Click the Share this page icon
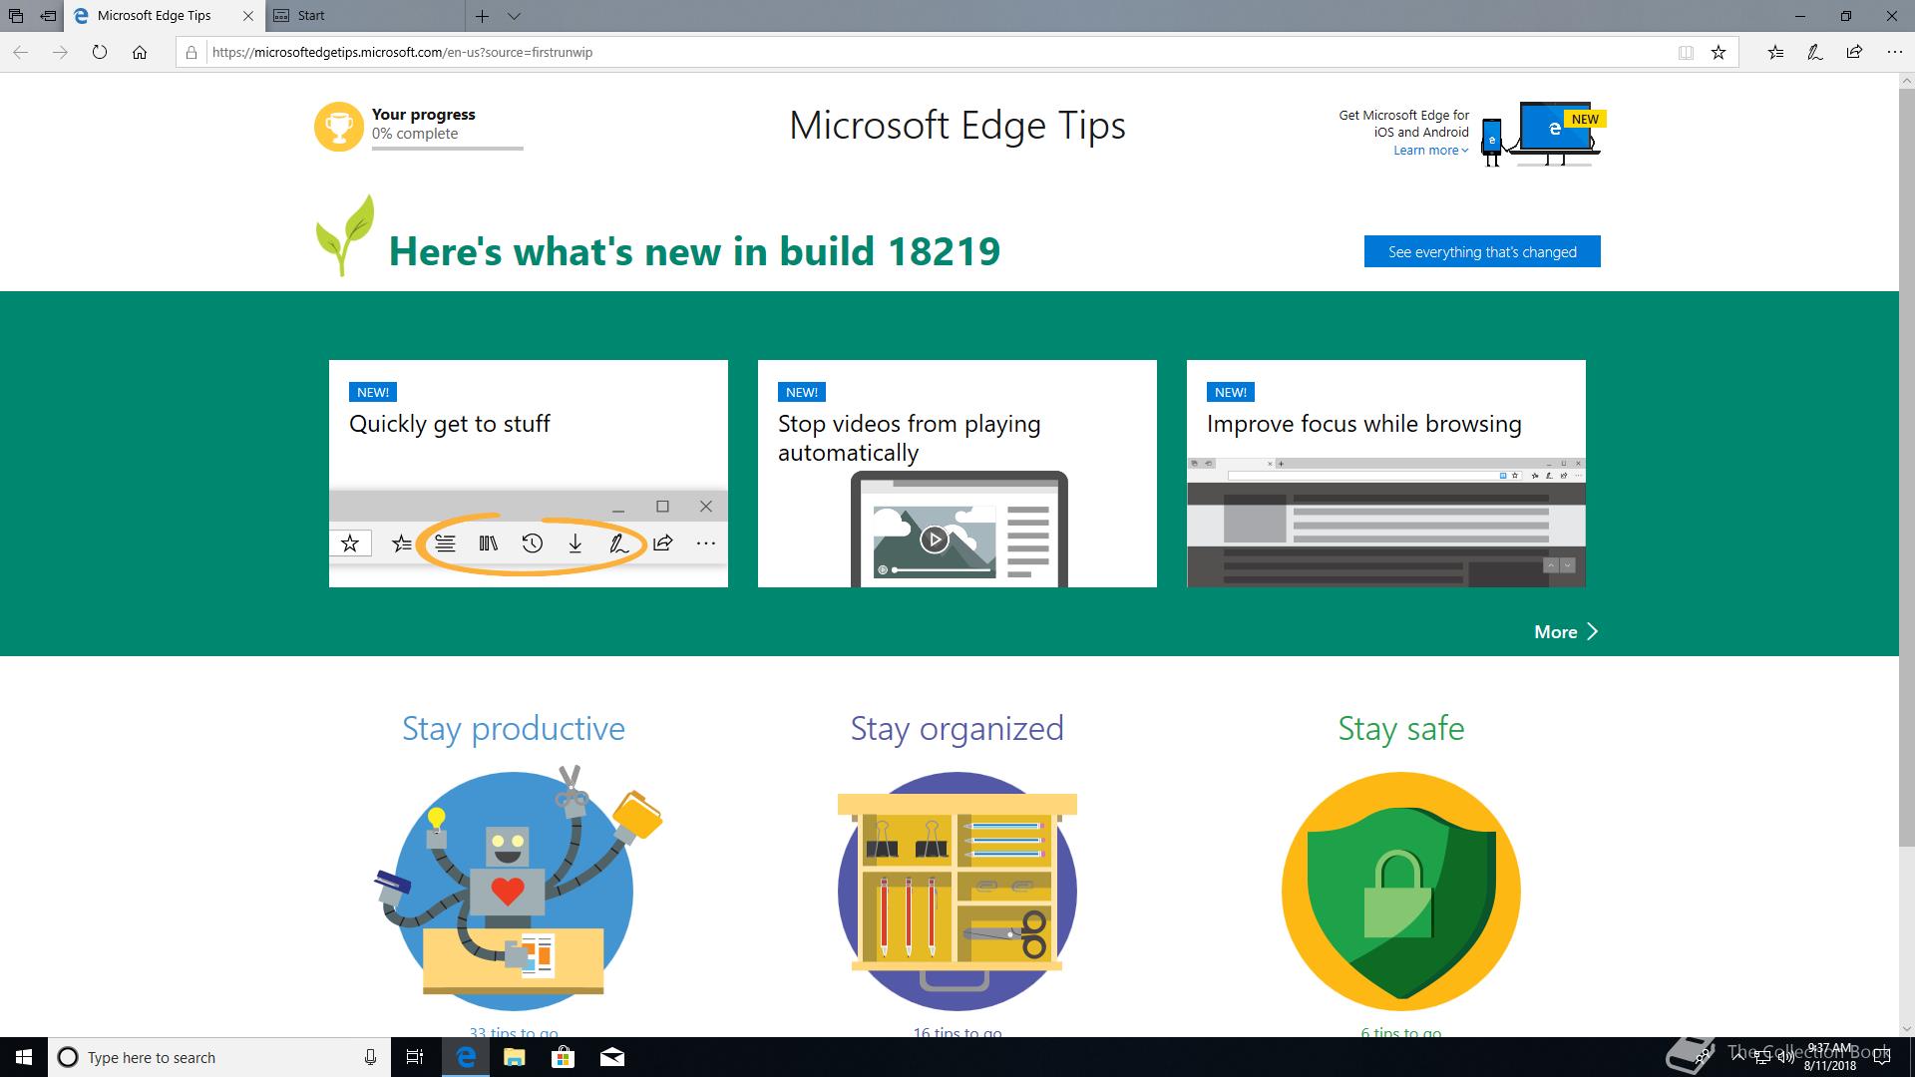 click(x=1854, y=53)
